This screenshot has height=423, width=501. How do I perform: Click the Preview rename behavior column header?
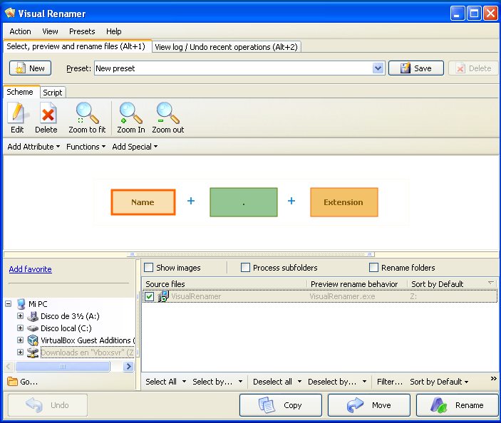(x=357, y=284)
